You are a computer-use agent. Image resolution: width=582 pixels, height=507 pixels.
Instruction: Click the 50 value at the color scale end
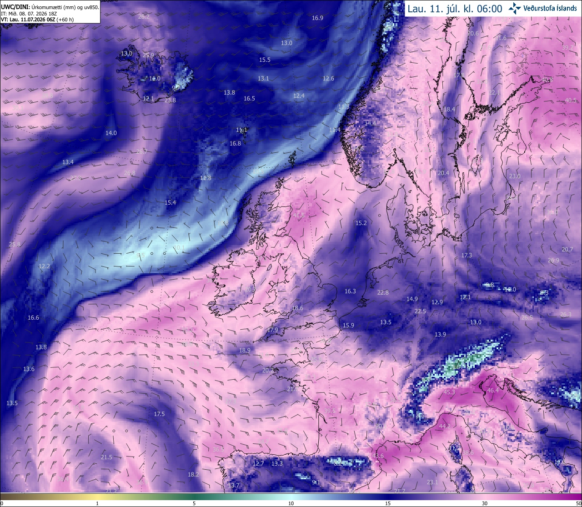578,503
